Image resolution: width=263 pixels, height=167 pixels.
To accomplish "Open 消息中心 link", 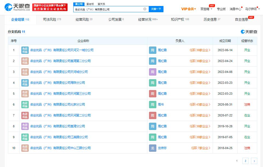I will point(235,9).
